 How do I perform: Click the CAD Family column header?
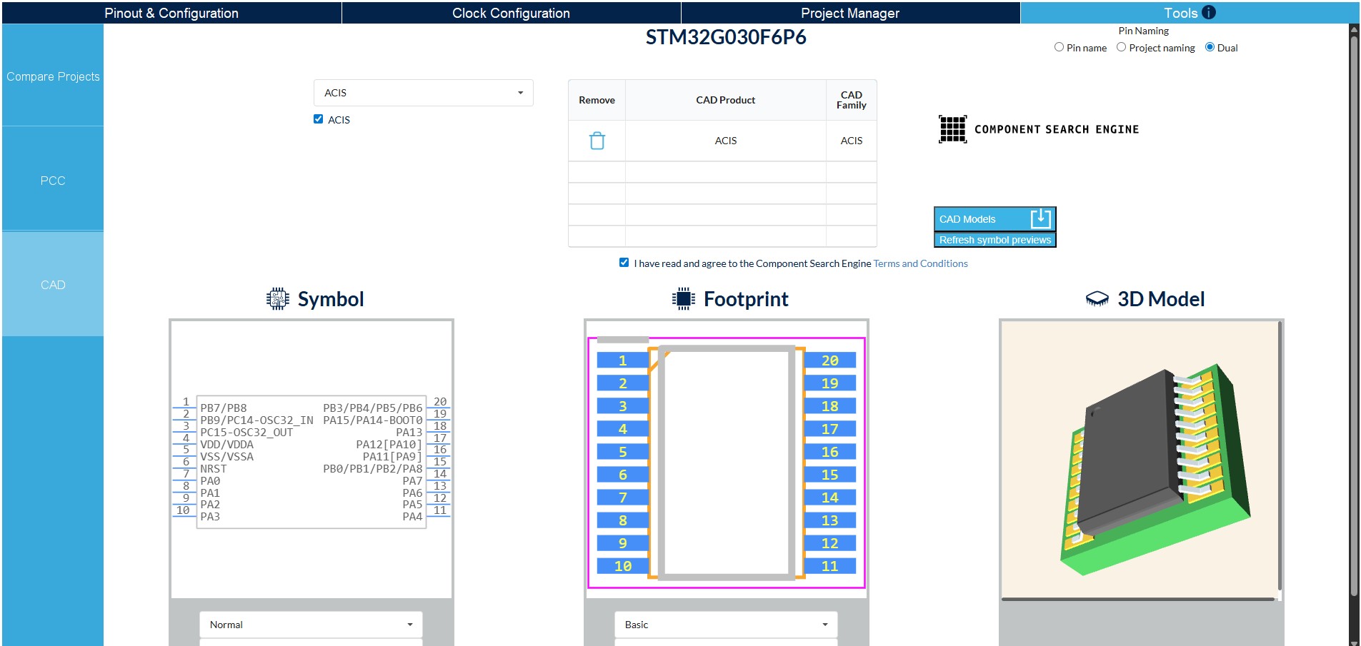(852, 100)
